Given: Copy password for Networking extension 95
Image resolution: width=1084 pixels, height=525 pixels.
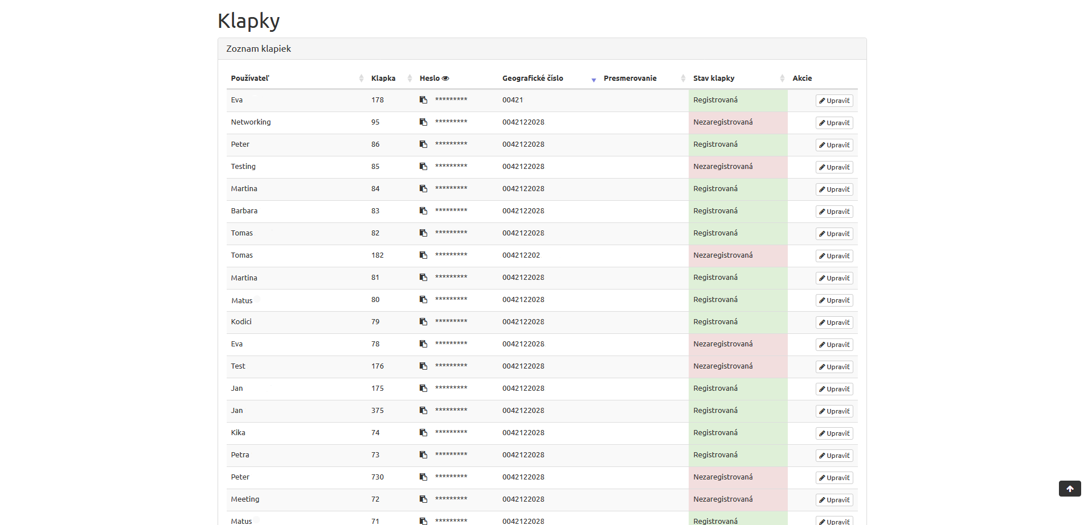Looking at the screenshot, I should (423, 122).
